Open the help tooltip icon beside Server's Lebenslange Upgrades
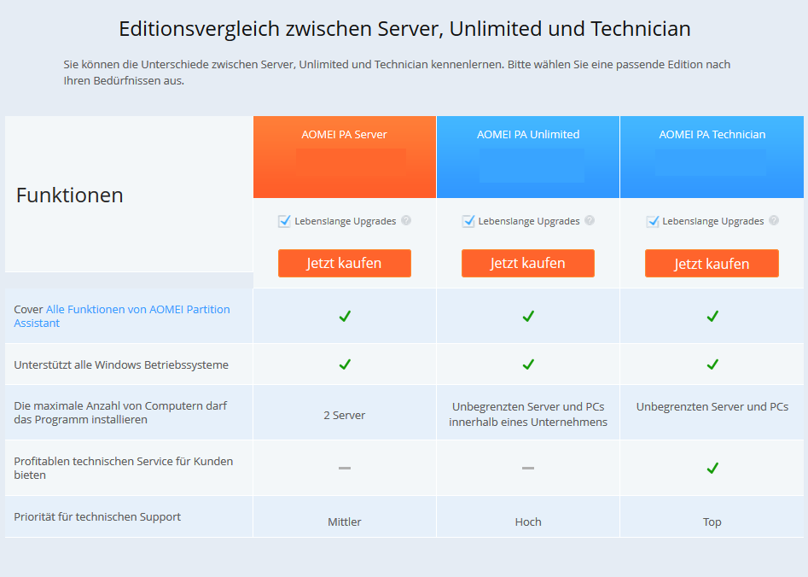 tap(406, 220)
